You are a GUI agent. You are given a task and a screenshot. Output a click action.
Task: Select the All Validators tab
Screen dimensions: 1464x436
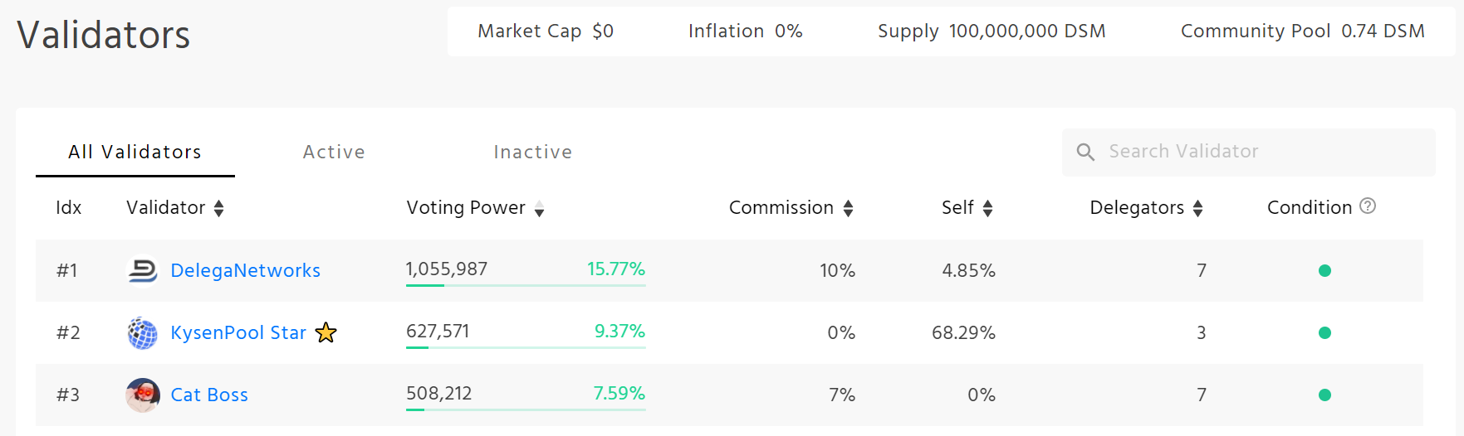pyautogui.click(x=135, y=152)
